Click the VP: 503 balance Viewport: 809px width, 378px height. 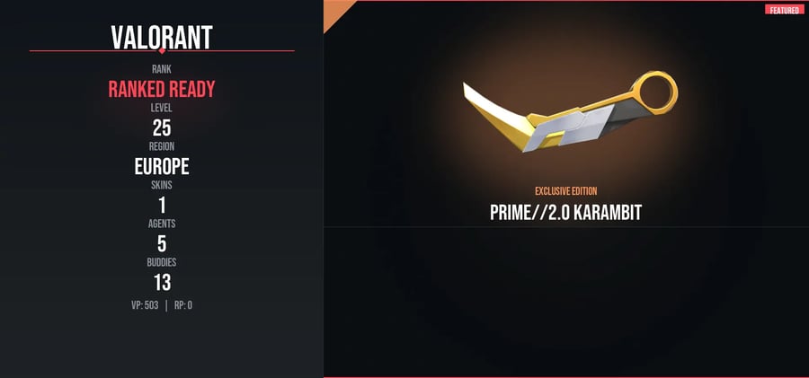pos(145,305)
